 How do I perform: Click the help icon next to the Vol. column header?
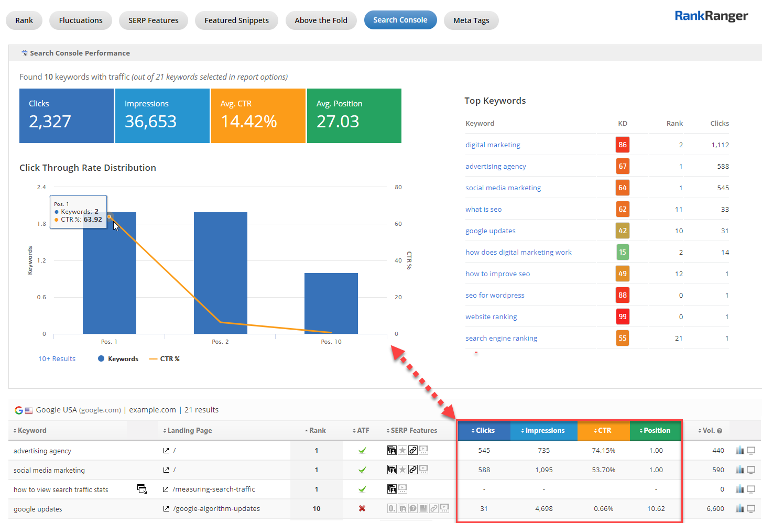click(x=720, y=431)
